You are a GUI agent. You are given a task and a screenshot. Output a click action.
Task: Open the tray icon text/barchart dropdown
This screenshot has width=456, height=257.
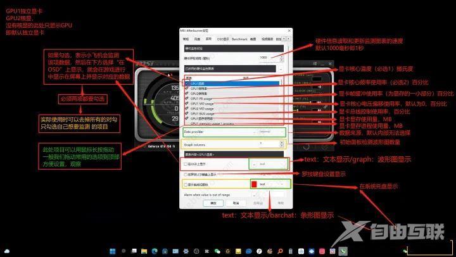[x=272, y=184]
